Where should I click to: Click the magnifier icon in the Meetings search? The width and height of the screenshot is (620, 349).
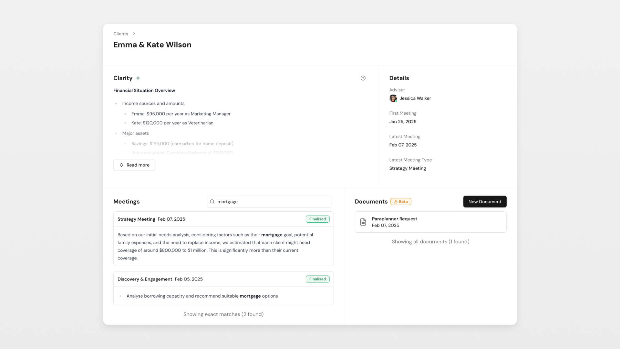[212, 201]
